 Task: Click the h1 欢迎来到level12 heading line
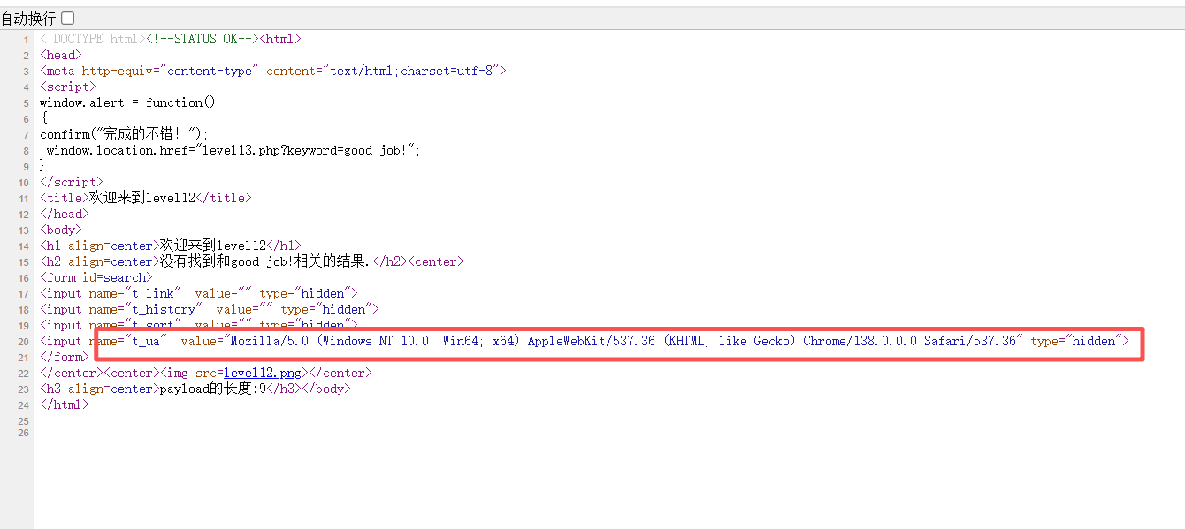click(171, 246)
